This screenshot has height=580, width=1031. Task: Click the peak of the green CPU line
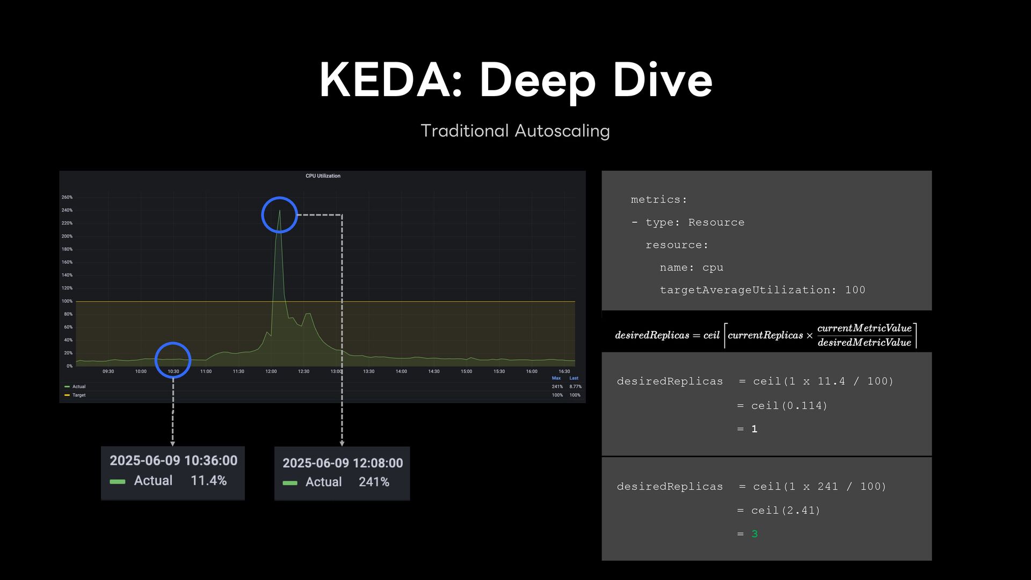point(279,211)
